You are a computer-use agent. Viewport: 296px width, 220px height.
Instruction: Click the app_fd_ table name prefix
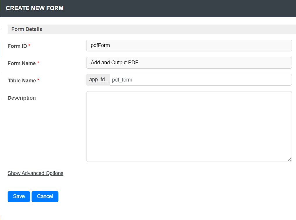coord(98,80)
